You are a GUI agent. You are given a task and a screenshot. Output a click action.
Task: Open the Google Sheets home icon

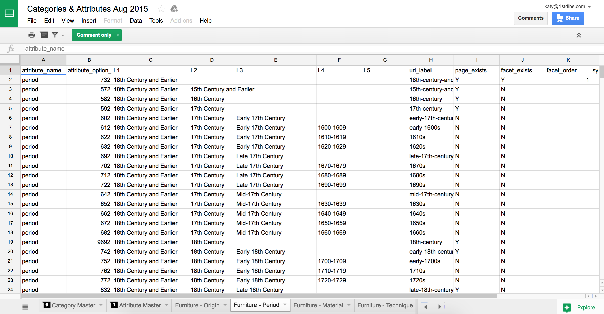coord(9,13)
